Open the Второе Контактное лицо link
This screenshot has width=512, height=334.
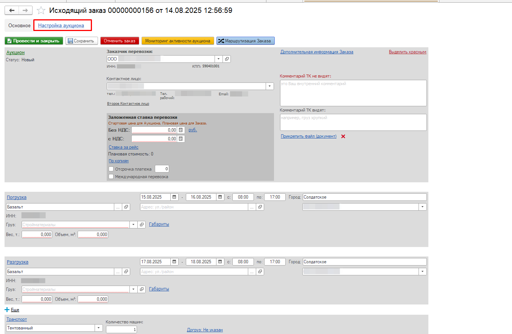pos(128,103)
